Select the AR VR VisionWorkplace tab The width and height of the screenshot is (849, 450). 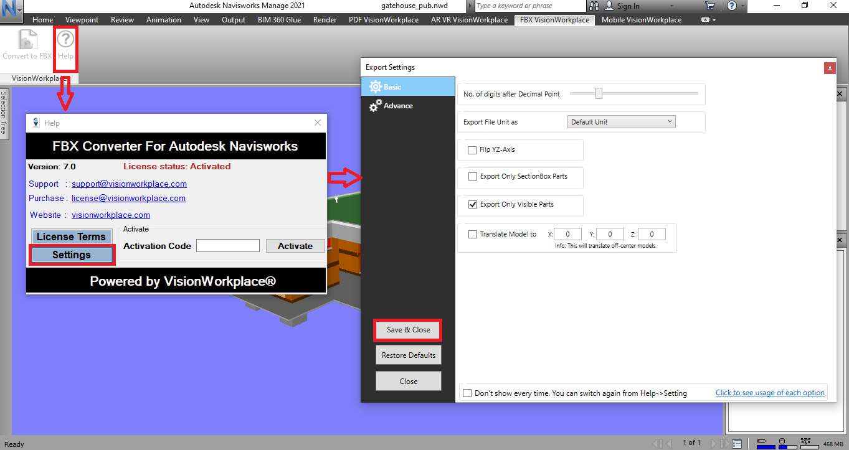click(x=470, y=20)
